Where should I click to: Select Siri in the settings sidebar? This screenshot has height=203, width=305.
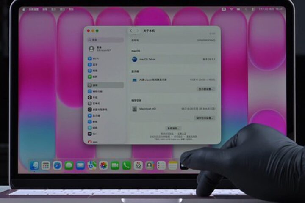click(x=105, y=134)
